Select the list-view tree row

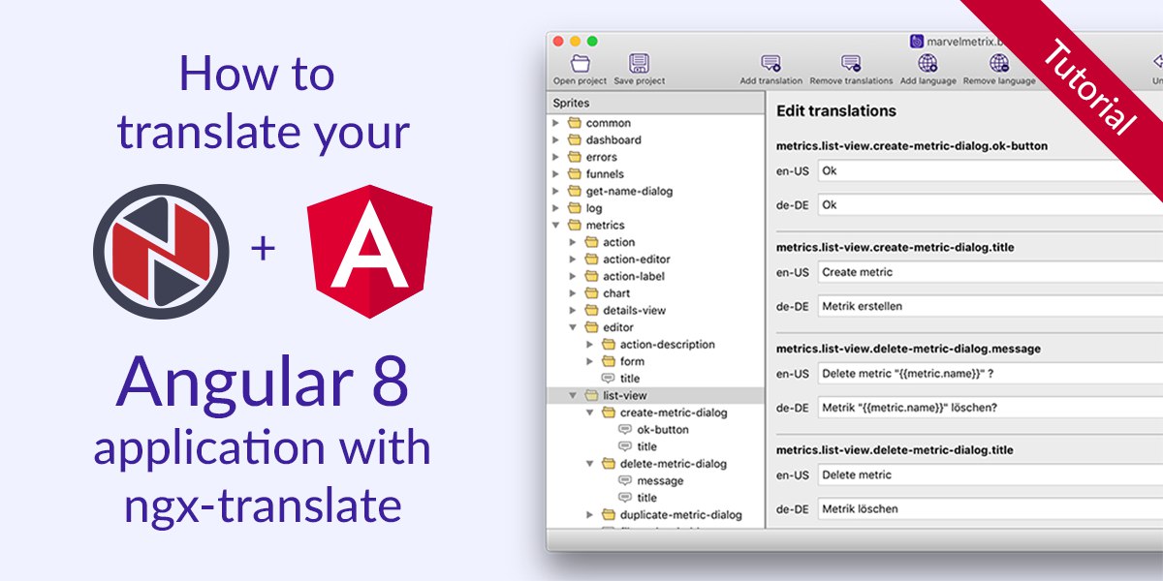[656, 395]
